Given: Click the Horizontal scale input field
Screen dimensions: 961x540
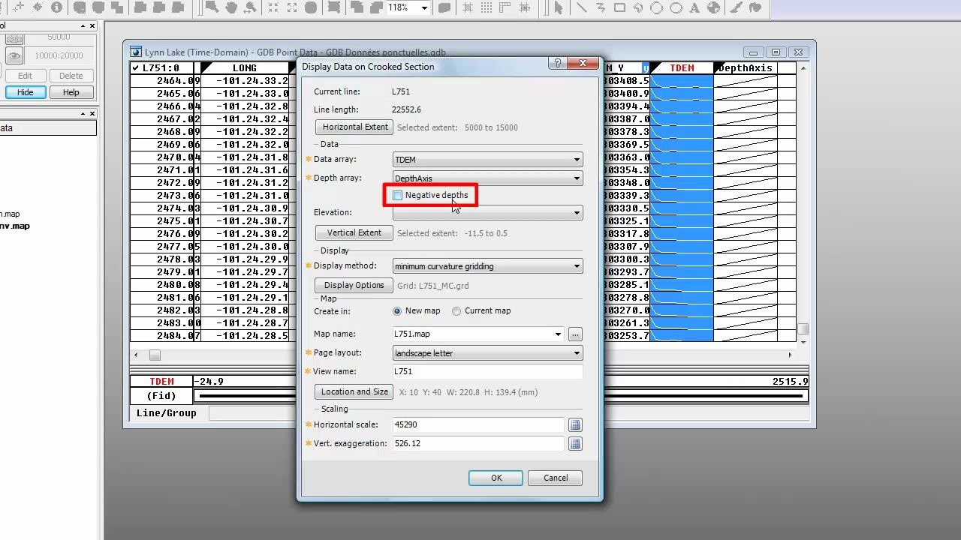Looking at the screenshot, I should click(x=478, y=424).
